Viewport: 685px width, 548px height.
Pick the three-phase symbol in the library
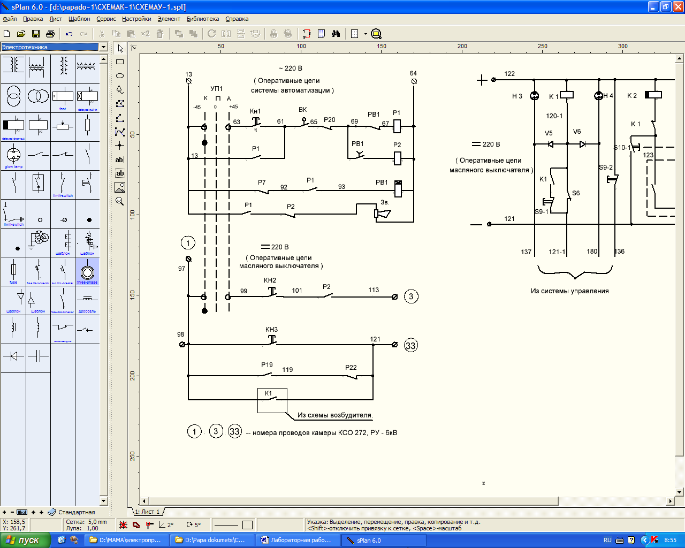[87, 271]
